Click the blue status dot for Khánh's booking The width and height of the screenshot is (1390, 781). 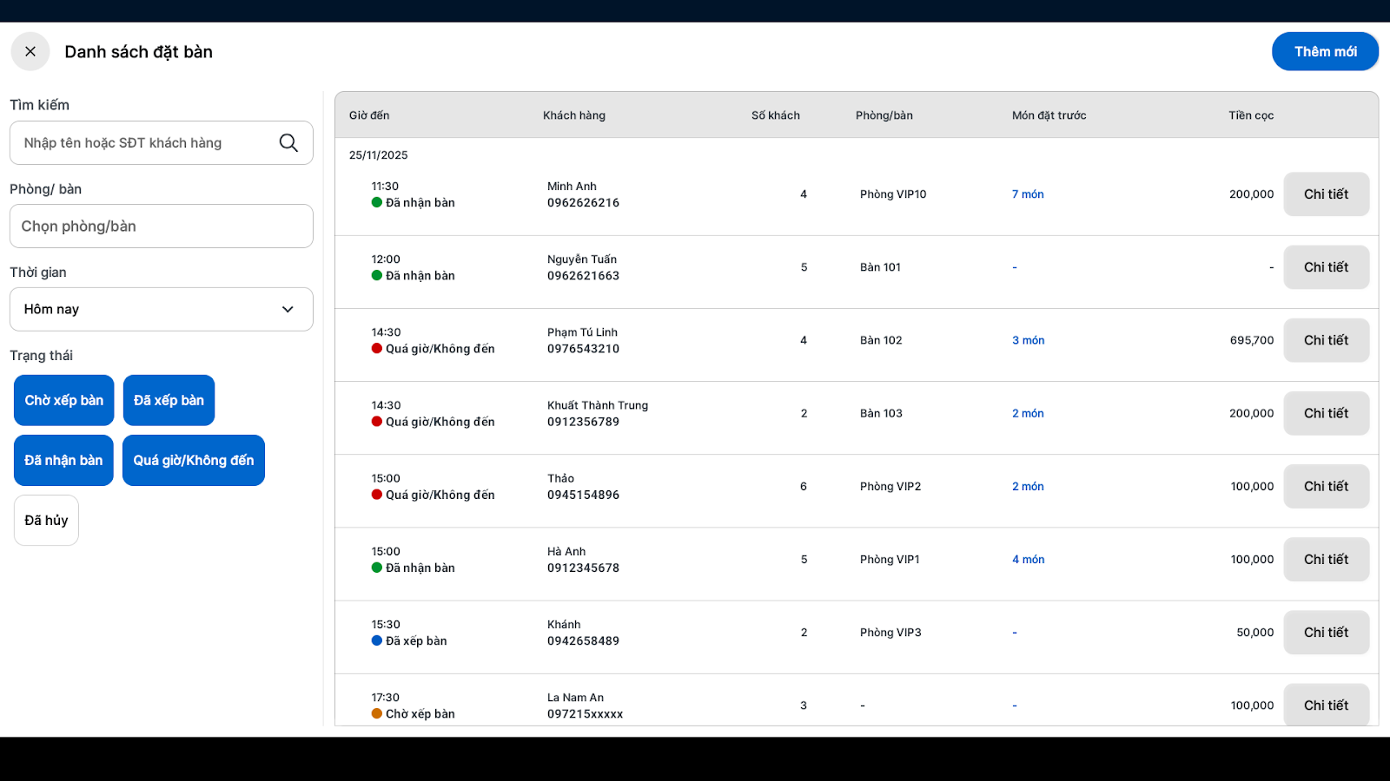pyautogui.click(x=377, y=640)
